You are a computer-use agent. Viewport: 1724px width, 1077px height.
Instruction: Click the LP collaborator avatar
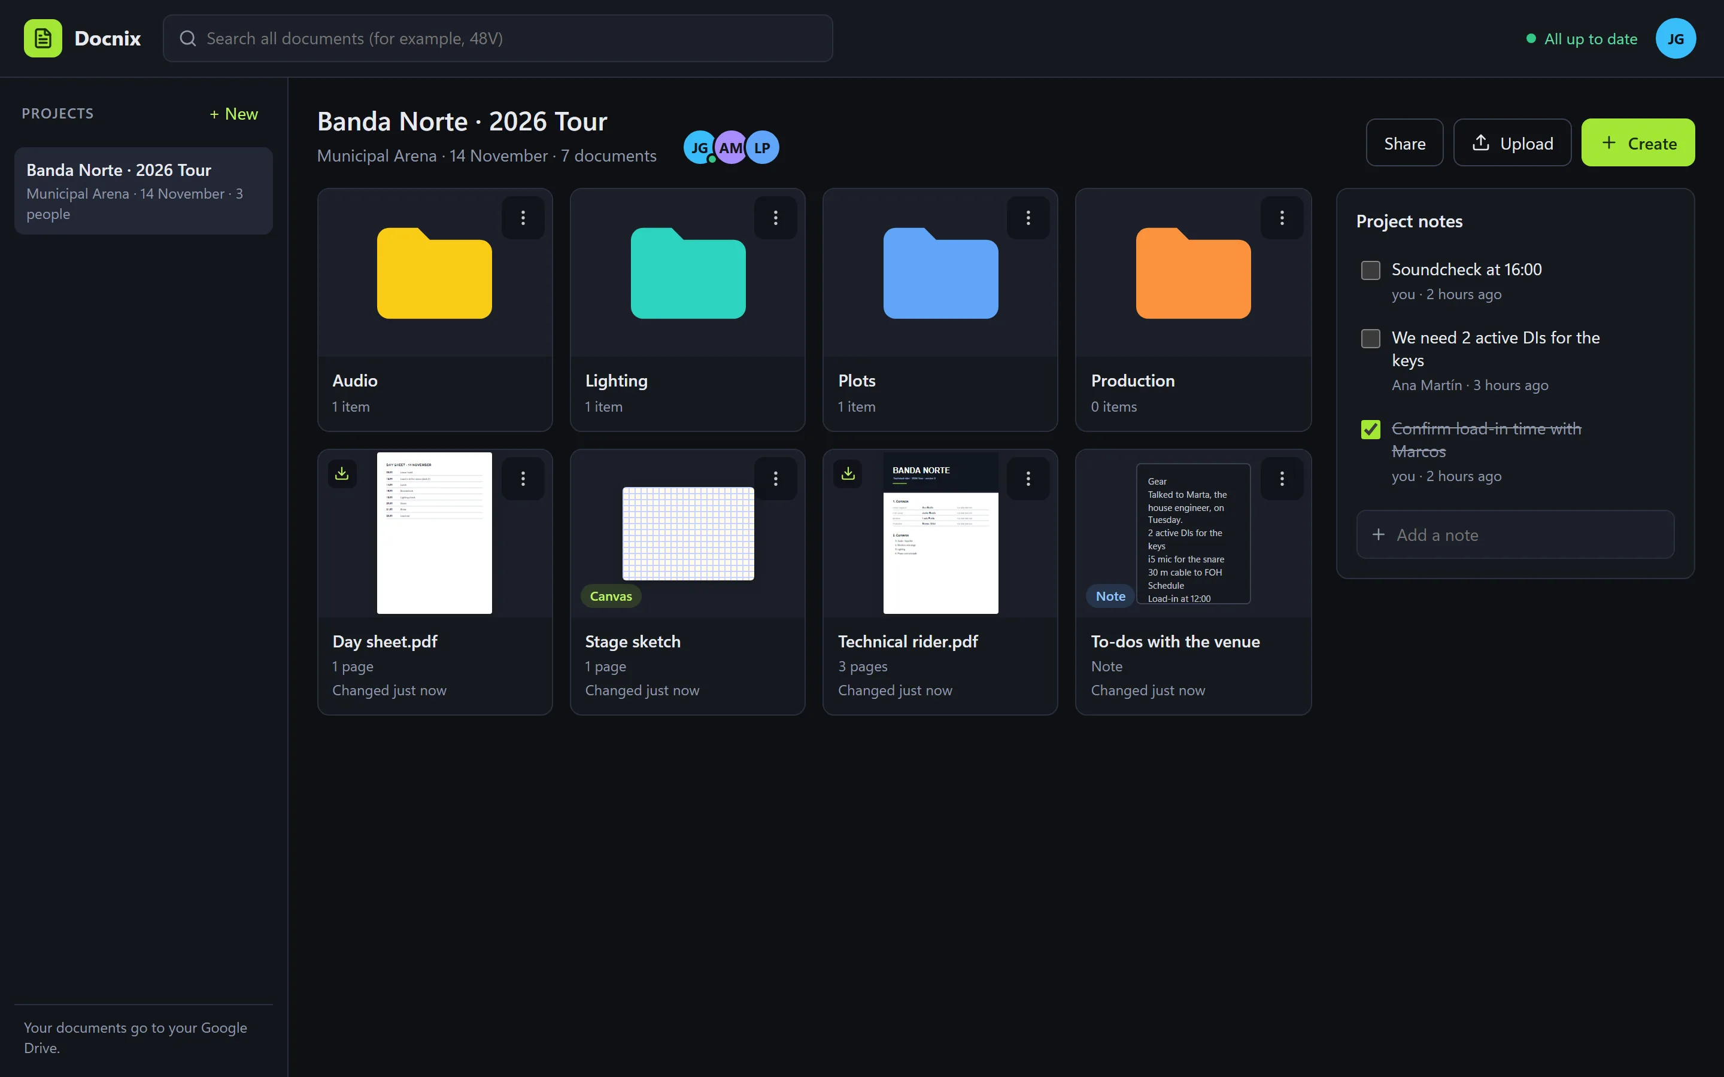point(762,147)
